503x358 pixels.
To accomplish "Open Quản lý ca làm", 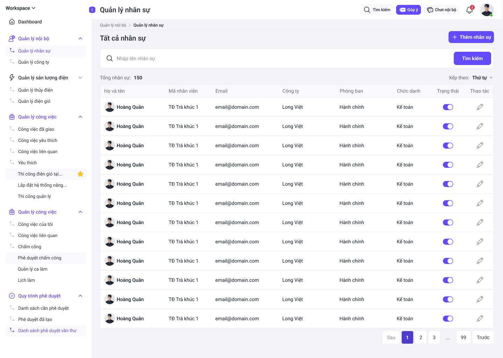I will pyautogui.click(x=46, y=269).
